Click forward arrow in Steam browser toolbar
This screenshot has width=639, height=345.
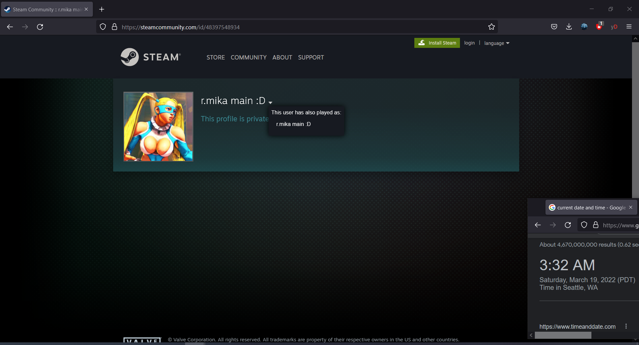coord(25,27)
